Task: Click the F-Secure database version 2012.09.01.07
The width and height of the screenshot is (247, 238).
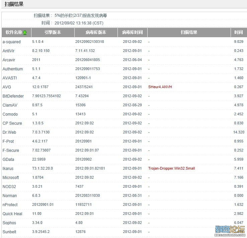Action: point(87,150)
